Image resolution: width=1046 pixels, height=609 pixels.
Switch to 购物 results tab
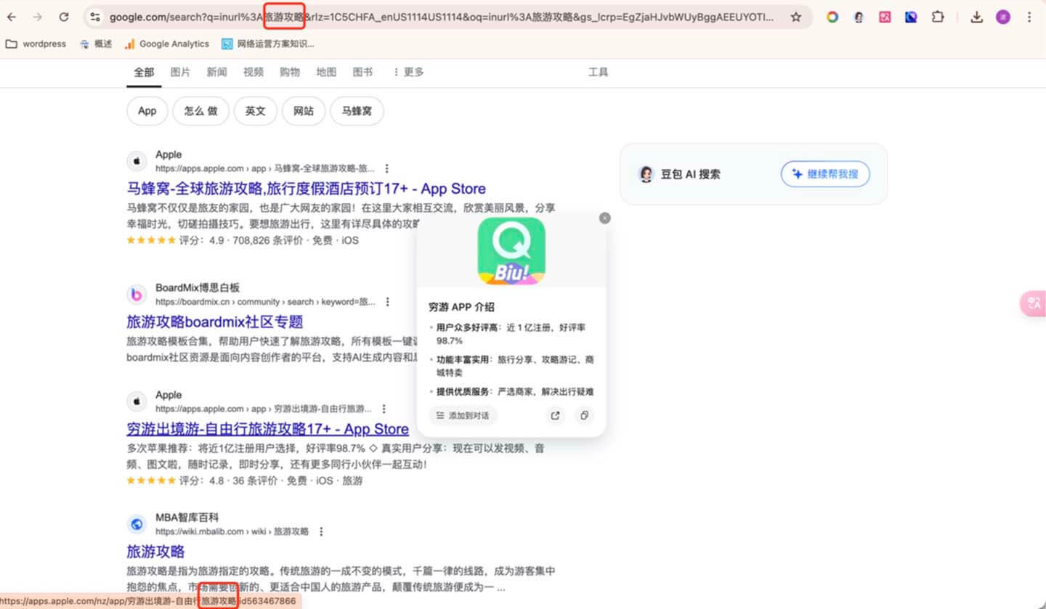(290, 72)
